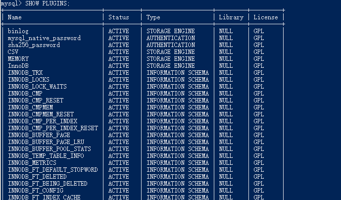341x200 pixels.
Task: Click INFORMATION SCHEMA type in INNODB_METRICS row
Action: [x=178, y=163]
